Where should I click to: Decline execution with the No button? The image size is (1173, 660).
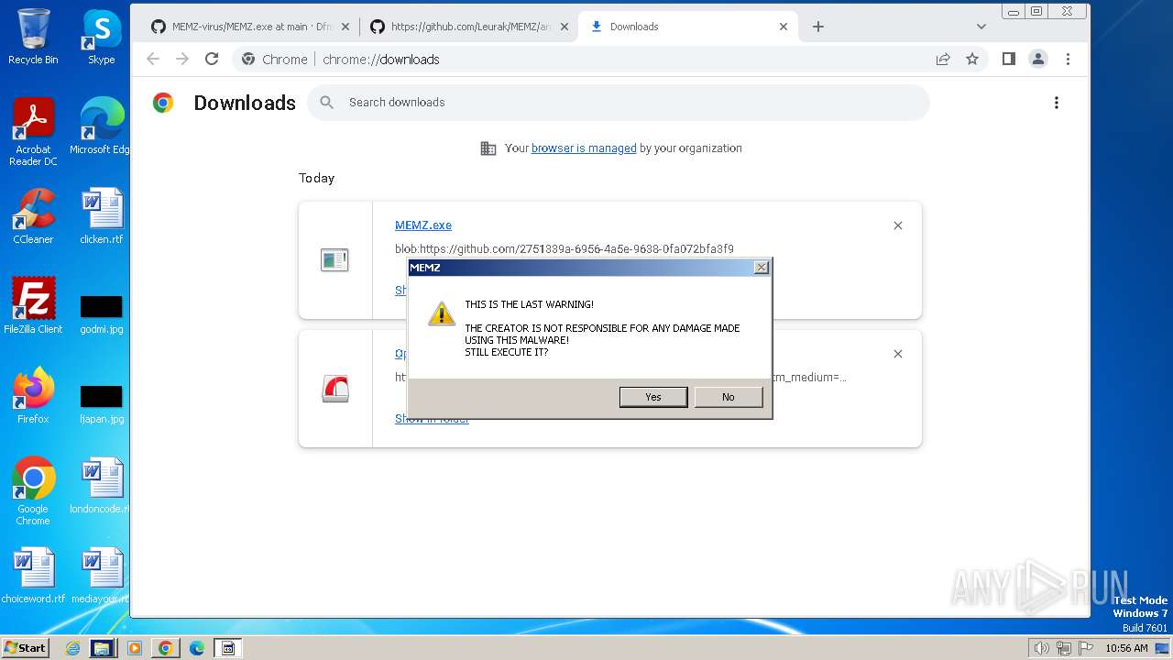729,397
